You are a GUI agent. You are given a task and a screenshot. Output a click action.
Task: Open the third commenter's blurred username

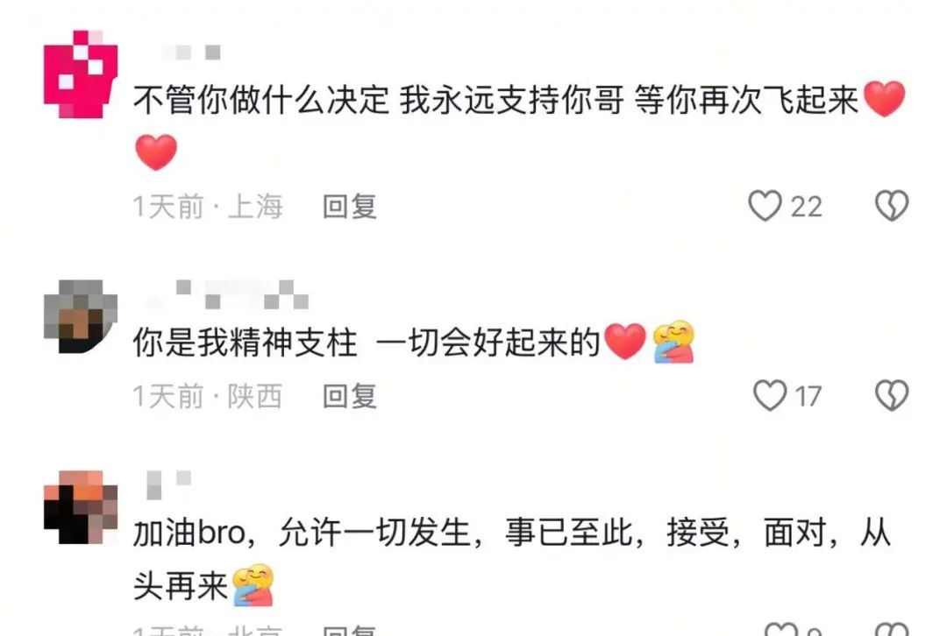pos(169,485)
